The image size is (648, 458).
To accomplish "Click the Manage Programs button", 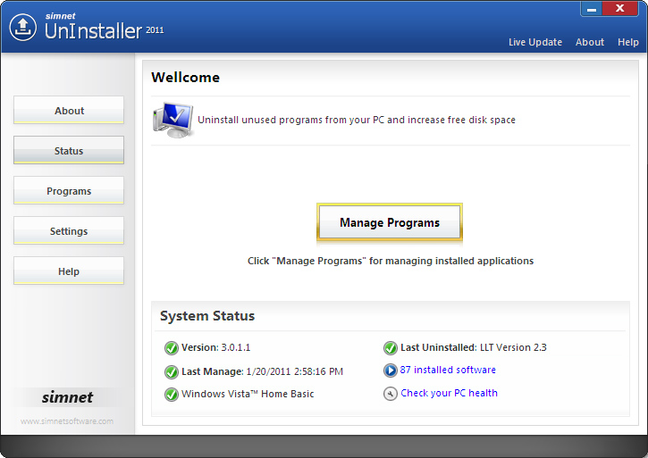I will coord(390,223).
